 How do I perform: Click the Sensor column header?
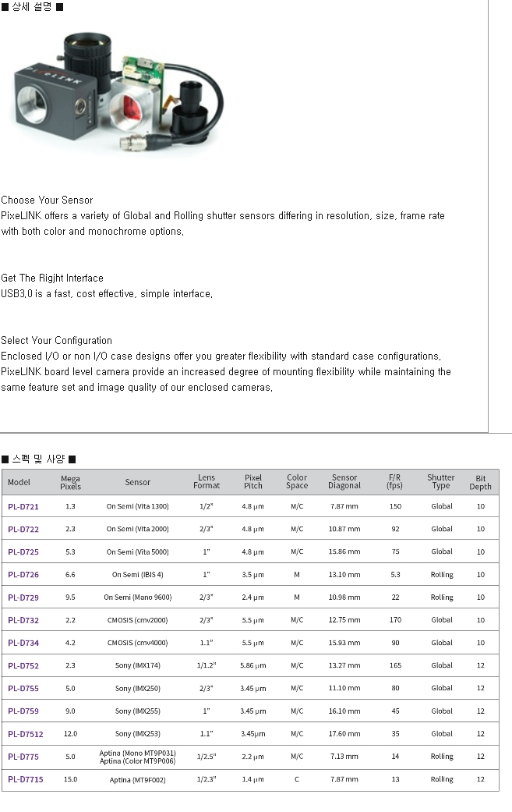(x=138, y=482)
